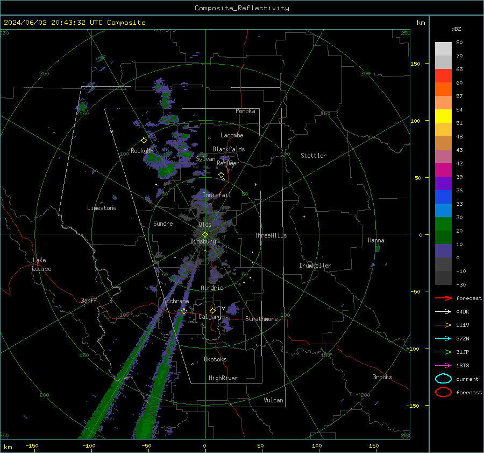The height and width of the screenshot is (453, 484).
Task: Pick the yellow 51–54 dBZ swatch
Action: coord(443,116)
